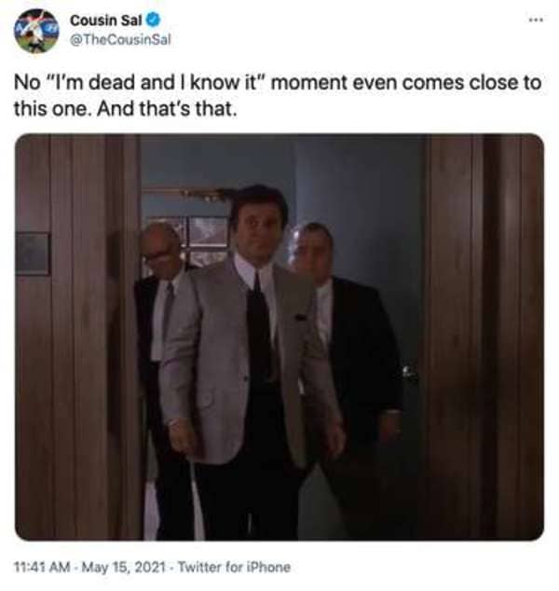
Task: Click the words "this one." in the tweet
Action: (x=53, y=109)
